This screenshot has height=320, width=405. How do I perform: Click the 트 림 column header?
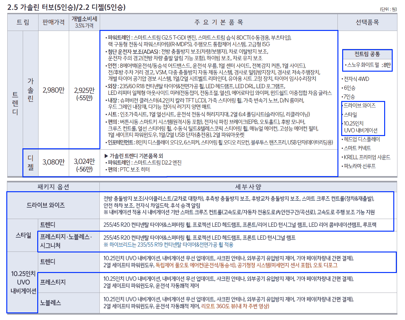(x=23, y=22)
